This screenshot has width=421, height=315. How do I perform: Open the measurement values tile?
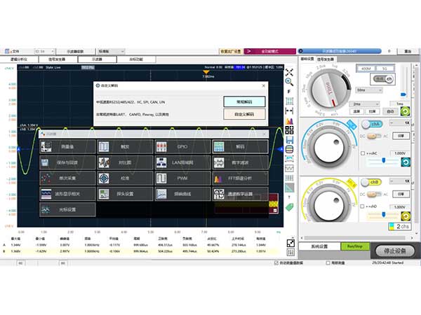click(67, 146)
